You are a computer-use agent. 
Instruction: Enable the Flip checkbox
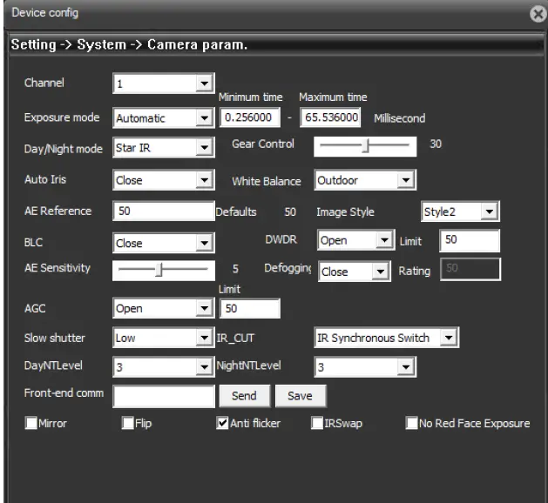127,423
